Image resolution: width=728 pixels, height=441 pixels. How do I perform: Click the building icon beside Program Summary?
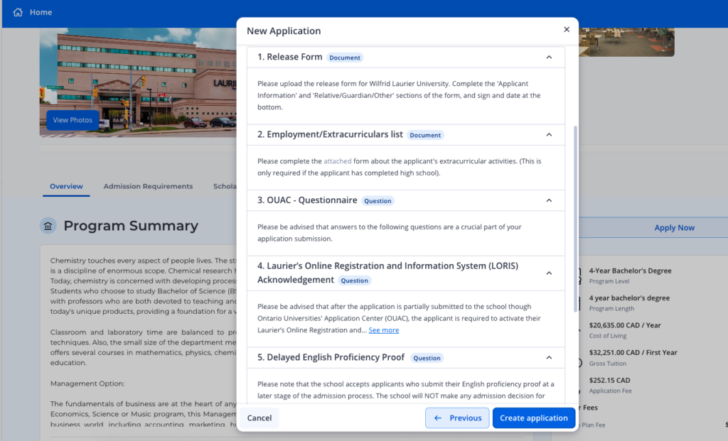tap(48, 225)
